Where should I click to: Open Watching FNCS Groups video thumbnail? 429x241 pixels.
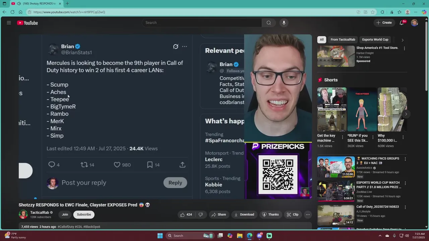click(x=336, y=167)
